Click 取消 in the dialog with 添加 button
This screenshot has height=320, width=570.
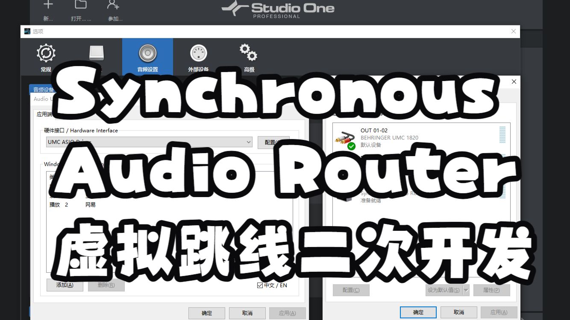pyautogui.click(x=247, y=313)
